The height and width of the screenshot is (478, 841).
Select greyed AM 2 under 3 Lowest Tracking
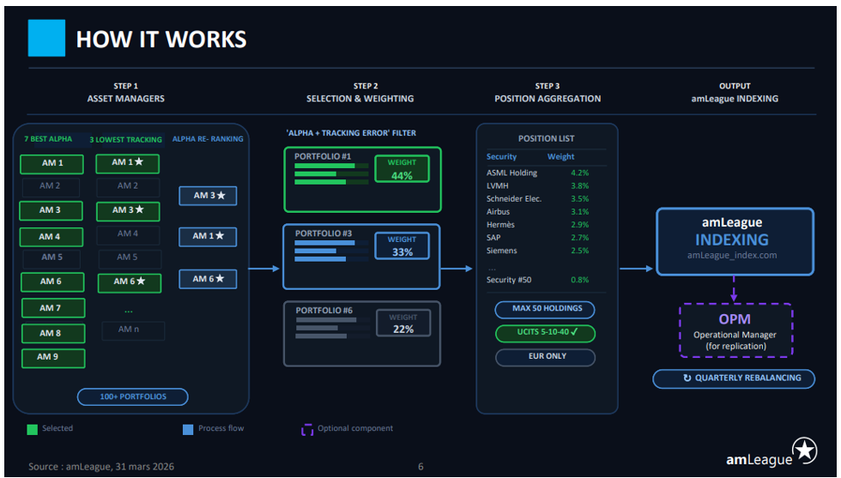pyautogui.click(x=128, y=187)
